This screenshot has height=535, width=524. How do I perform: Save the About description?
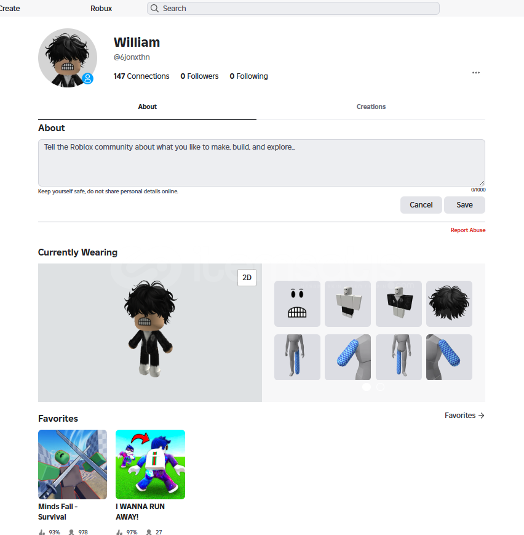(x=464, y=205)
